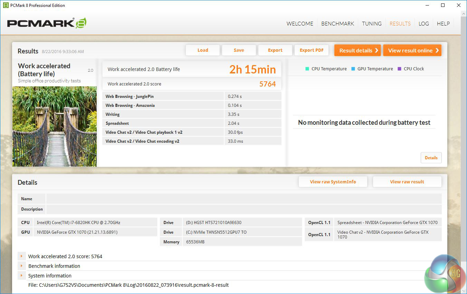467x294 pixels.
Task: Click View result online button
Action: [x=412, y=50]
